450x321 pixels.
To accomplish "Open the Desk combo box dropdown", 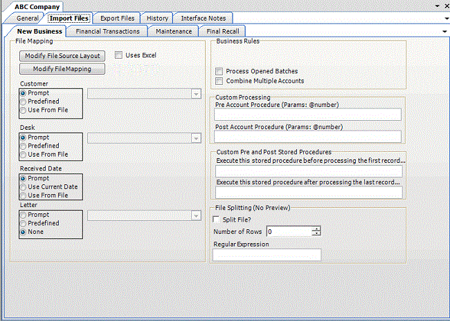I will pos(195,138).
